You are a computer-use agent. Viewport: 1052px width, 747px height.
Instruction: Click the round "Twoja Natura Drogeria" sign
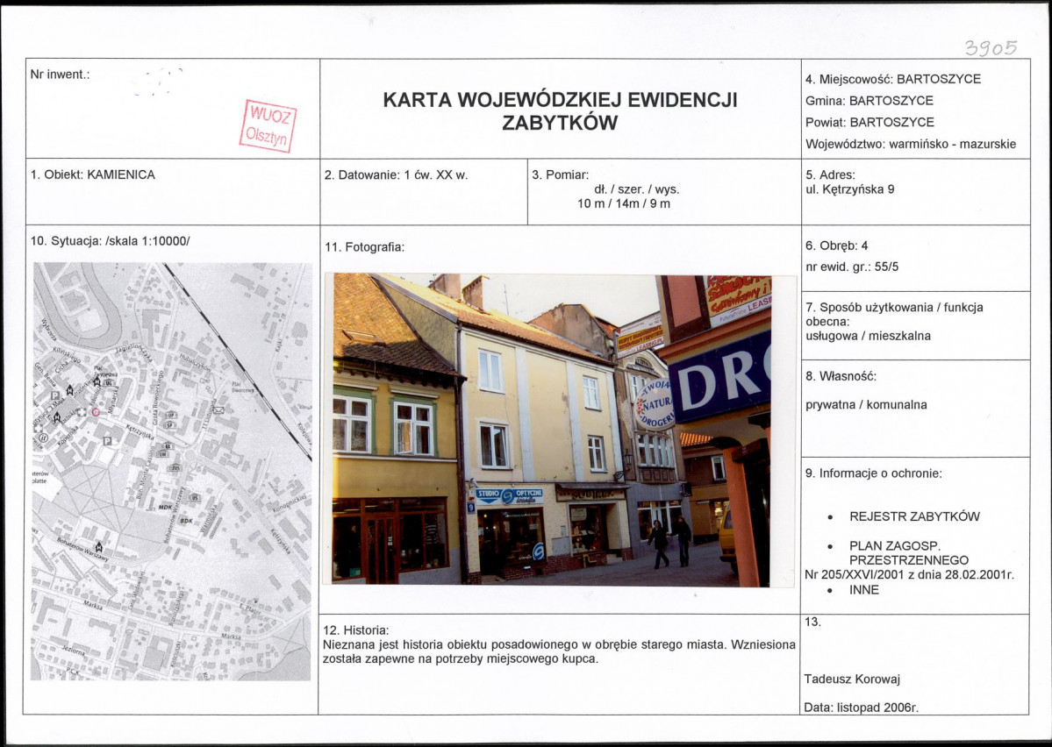pos(655,403)
